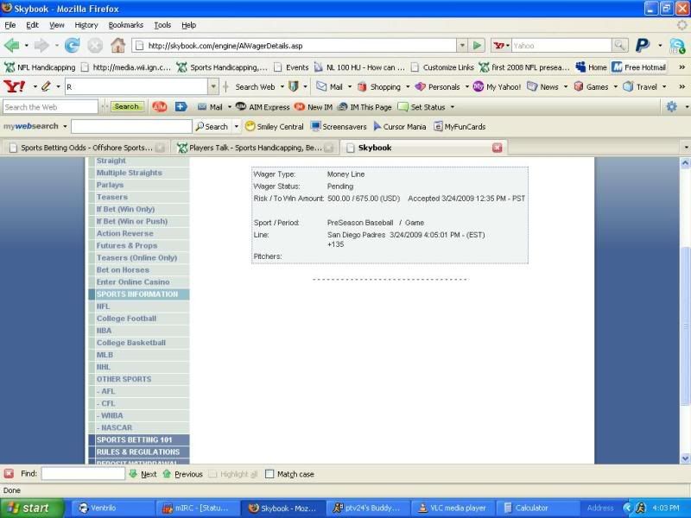Open Games in the Yahoo toolbar

point(592,87)
